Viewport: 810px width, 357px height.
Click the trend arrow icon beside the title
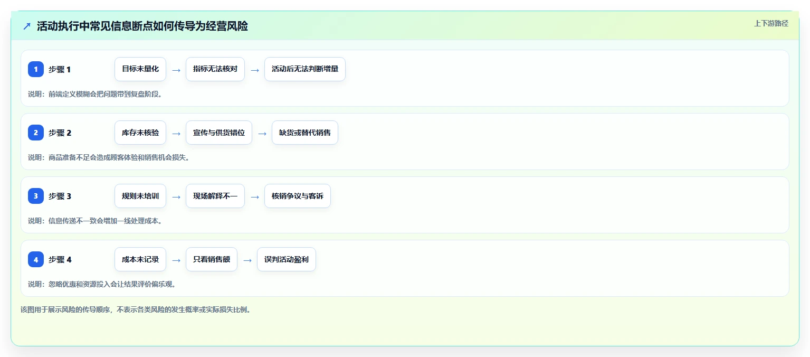click(x=27, y=26)
